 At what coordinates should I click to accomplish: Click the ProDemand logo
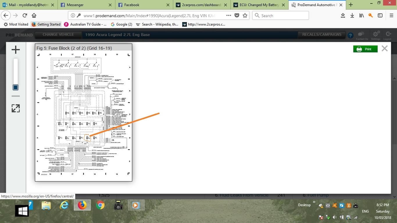click(19, 35)
